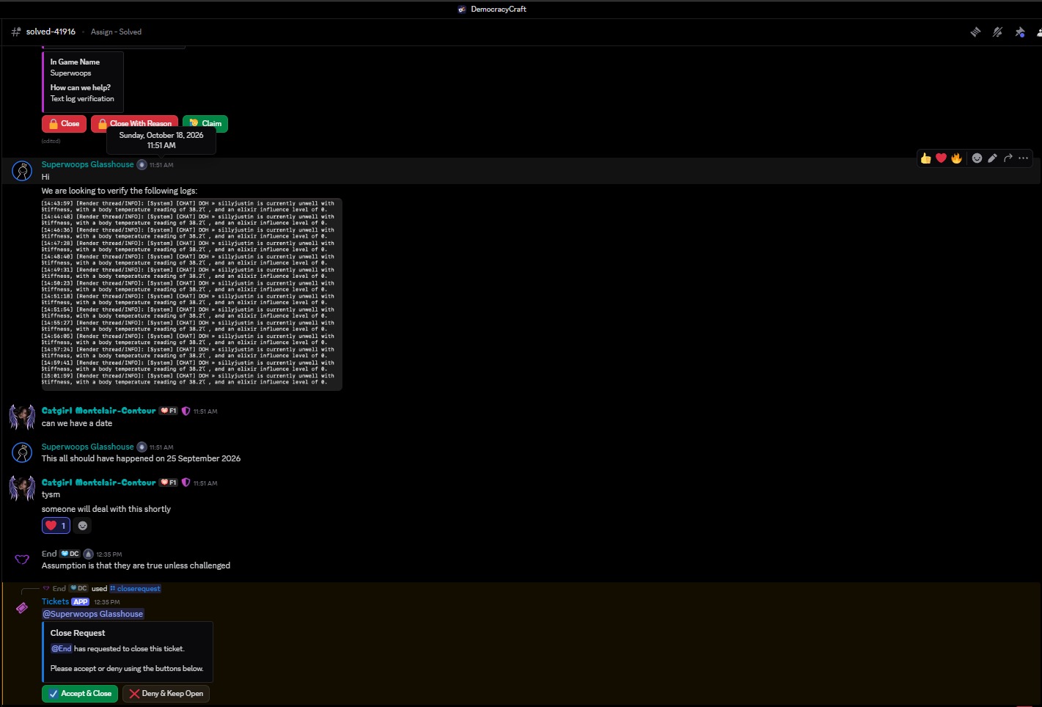Click the Close With Reason button
The height and width of the screenshot is (707, 1042).
135,124
